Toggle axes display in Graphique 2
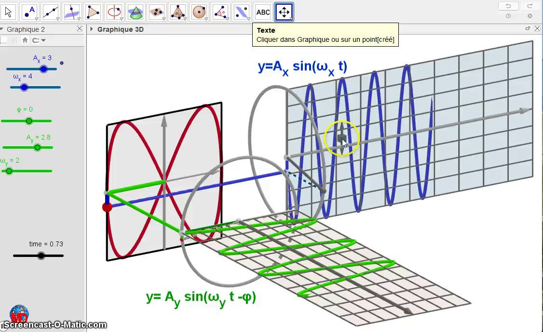 tap(3, 40)
